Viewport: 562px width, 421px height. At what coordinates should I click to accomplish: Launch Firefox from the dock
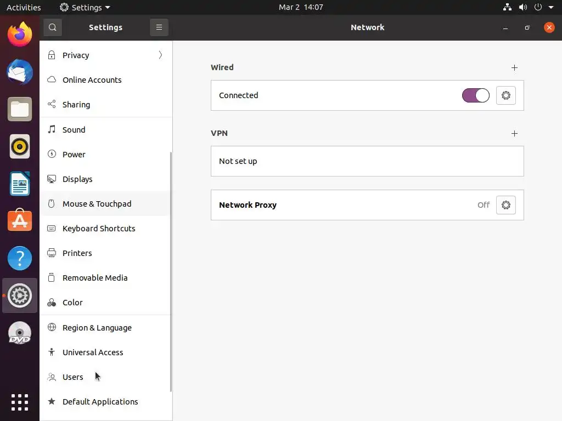[20, 35]
